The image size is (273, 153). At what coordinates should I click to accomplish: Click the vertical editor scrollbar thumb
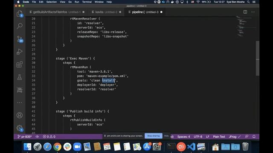point(258,58)
